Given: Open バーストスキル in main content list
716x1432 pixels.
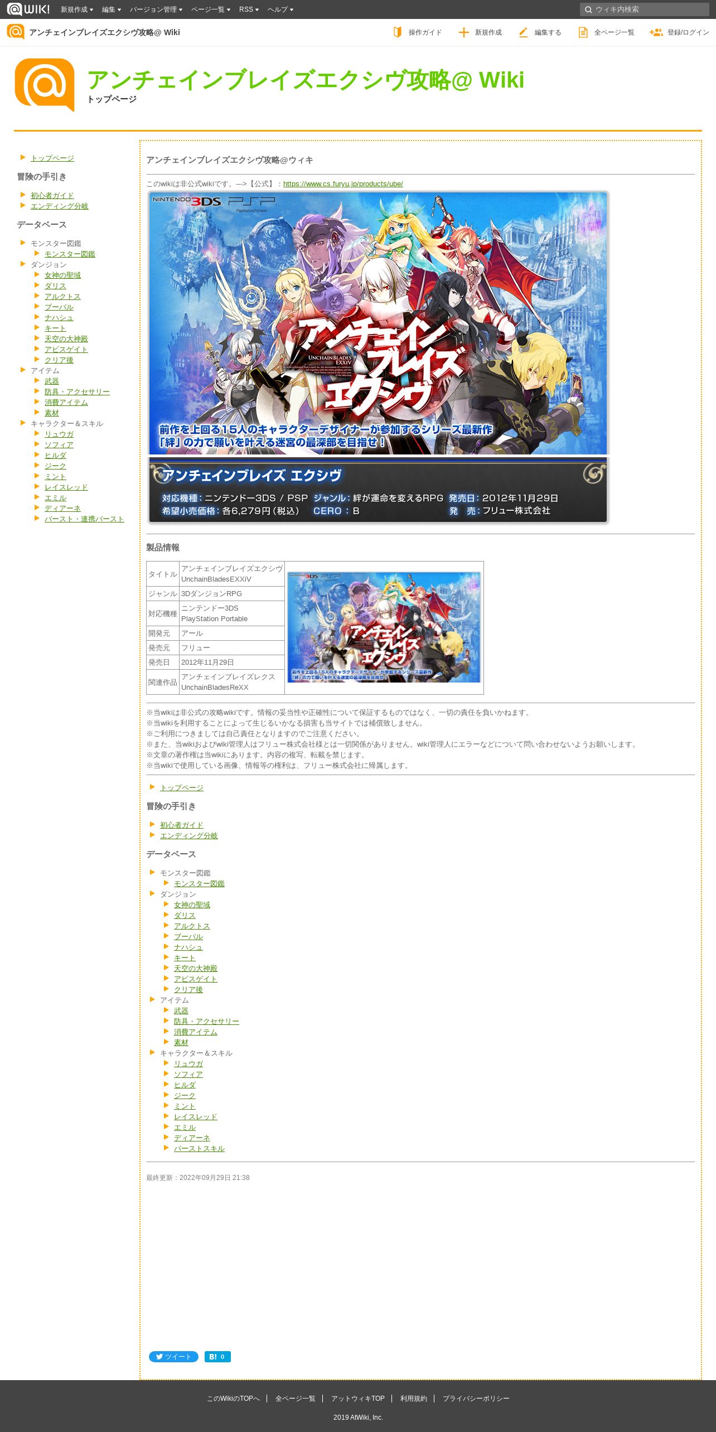Looking at the screenshot, I should coord(199,1149).
